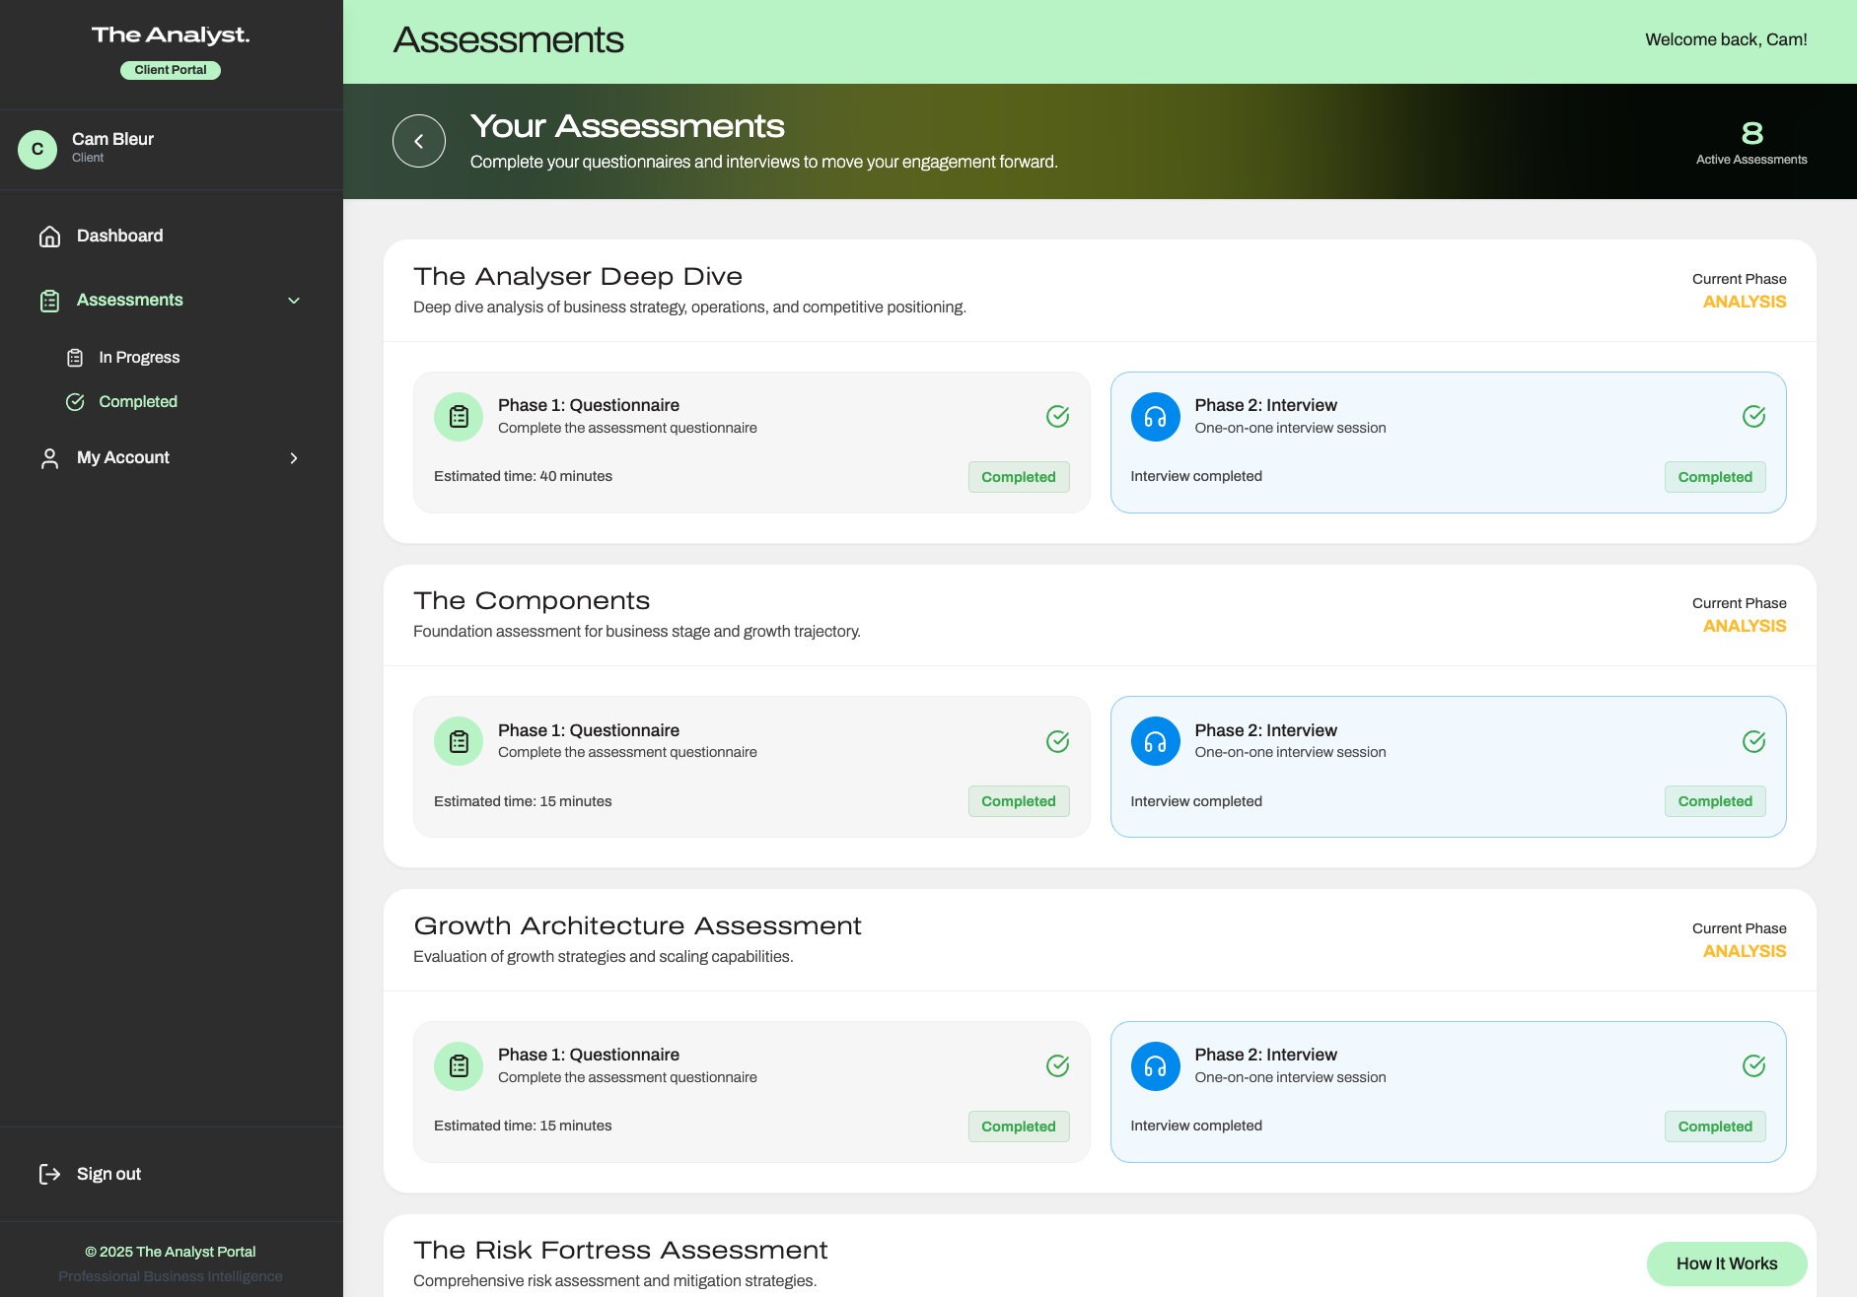Click the back arrow button
The height and width of the screenshot is (1297, 1857).
pyautogui.click(x=419, y=141)
